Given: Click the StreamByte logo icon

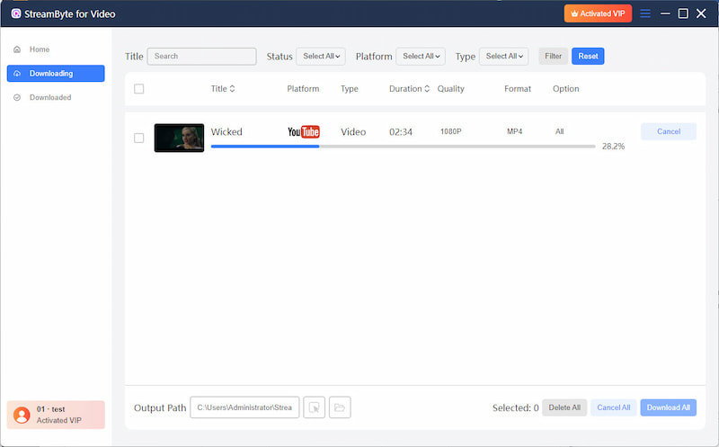Looking at the screenshot, I should (16, 13).
